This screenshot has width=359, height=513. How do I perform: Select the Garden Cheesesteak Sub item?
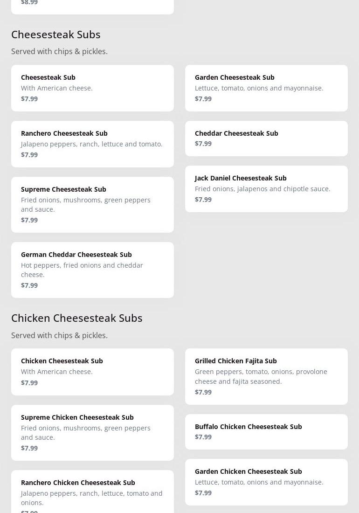tap(266, 88)
